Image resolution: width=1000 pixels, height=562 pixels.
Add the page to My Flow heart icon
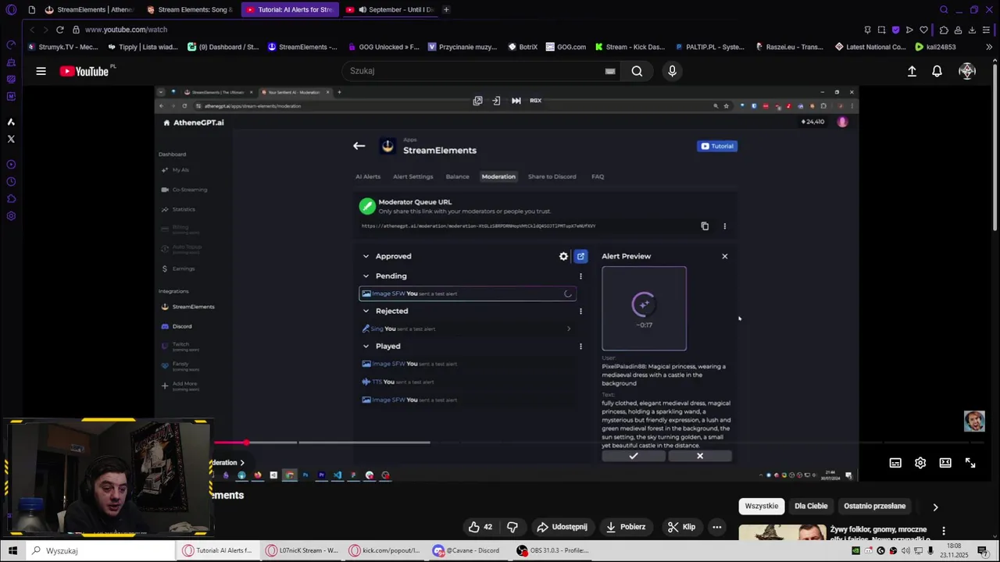pyautogui.click(x=923, y=30)
